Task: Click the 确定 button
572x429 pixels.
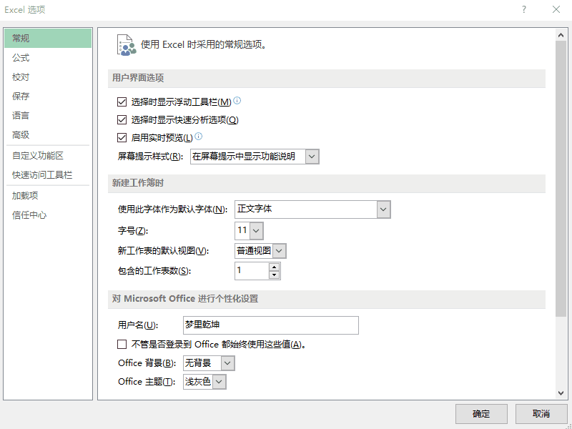Action: [x=481, y=414]
